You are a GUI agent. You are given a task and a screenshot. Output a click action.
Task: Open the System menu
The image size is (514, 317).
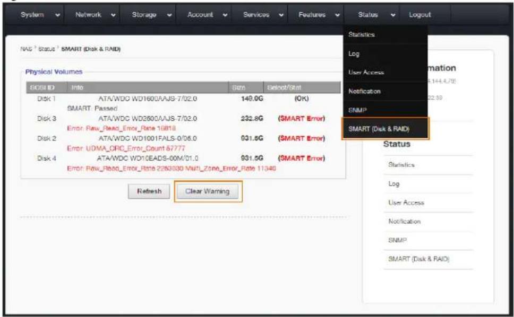[32, 15]
